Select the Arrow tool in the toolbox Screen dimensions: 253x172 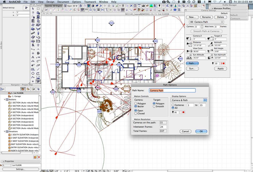[x=33, y=9]
